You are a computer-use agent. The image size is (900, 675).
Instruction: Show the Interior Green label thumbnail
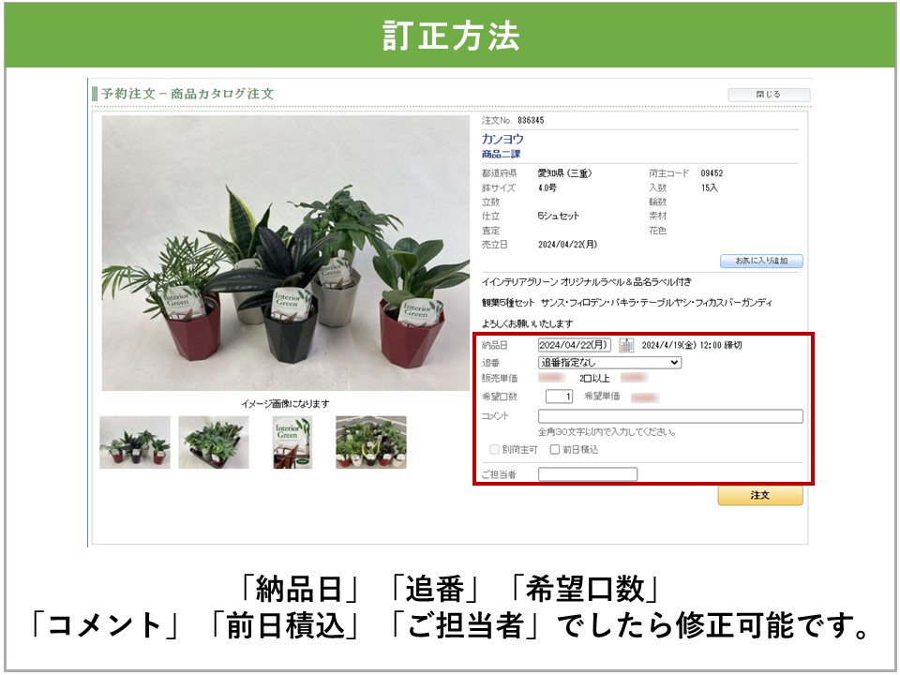pos(292,442)
